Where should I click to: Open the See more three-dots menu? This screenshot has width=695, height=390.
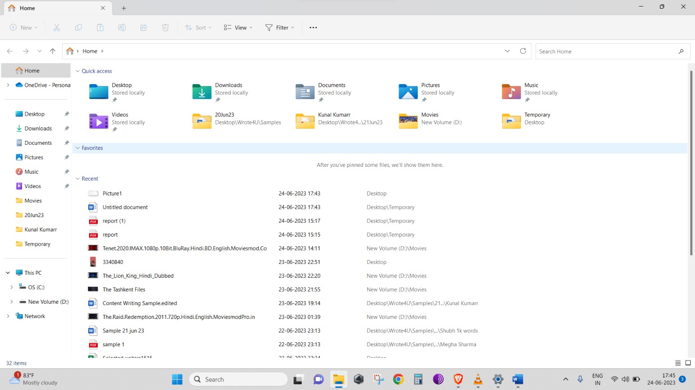pos(313,27)
